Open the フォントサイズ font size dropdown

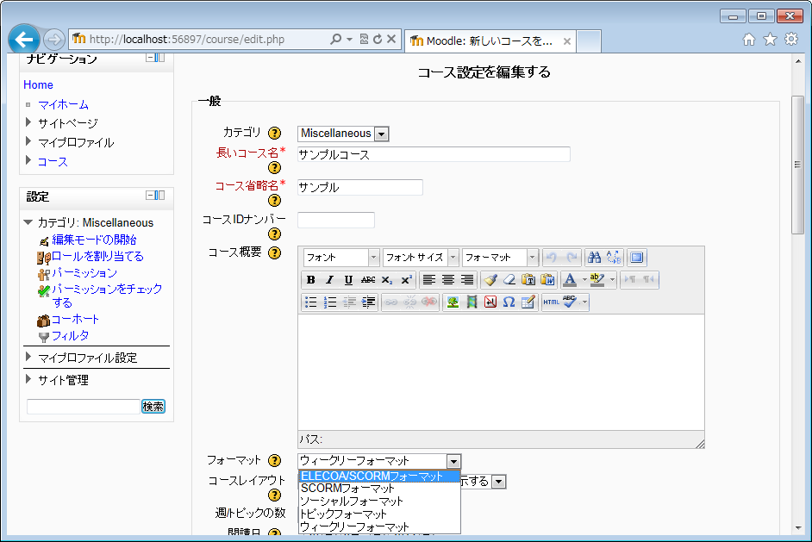click(x=421, y=258)
